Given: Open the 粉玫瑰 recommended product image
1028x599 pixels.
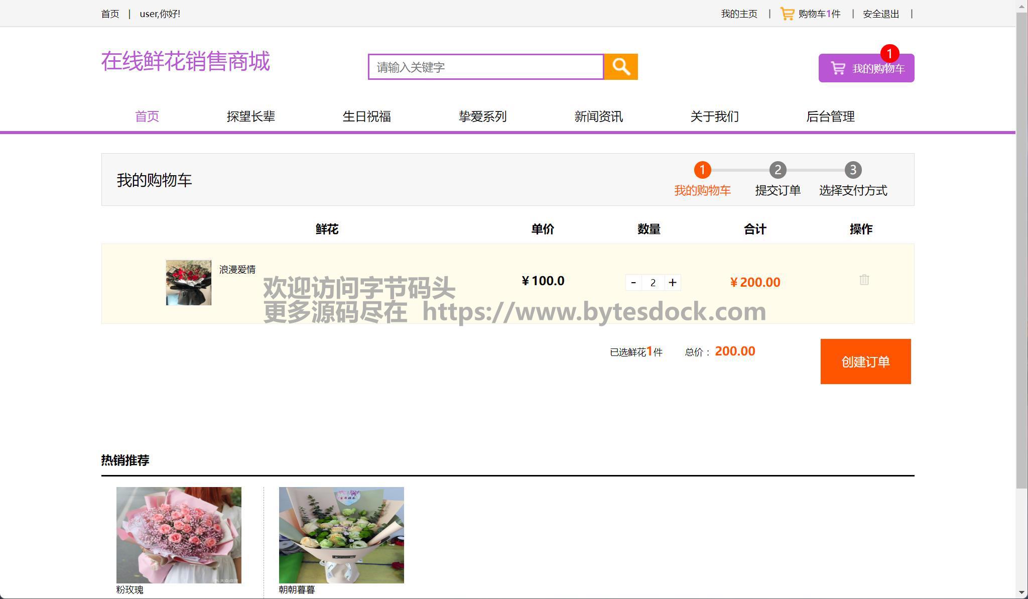Looking at the screenshot, I should tap(179, 535).
